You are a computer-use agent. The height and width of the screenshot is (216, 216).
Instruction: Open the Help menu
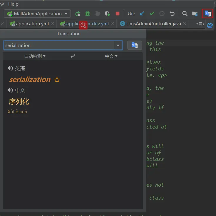tap(13, 4)
